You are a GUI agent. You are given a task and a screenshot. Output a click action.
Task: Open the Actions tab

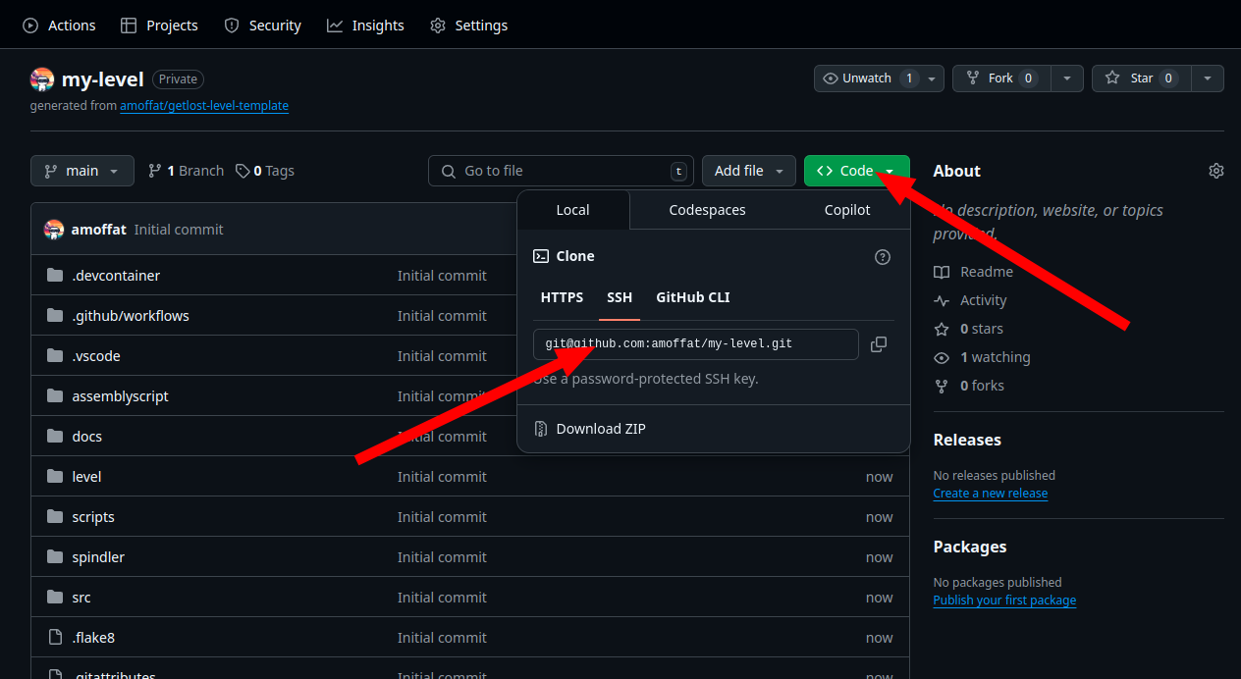(60, 26)
